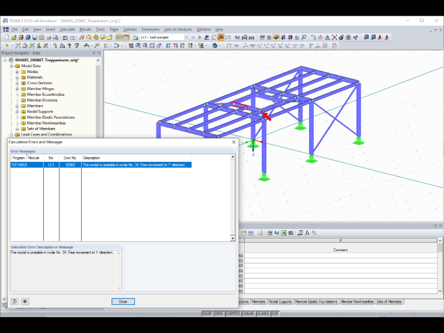Toggle DXF in status bar
The width and height of the screenshot is (444, 333).
click(x=275, y=314)
